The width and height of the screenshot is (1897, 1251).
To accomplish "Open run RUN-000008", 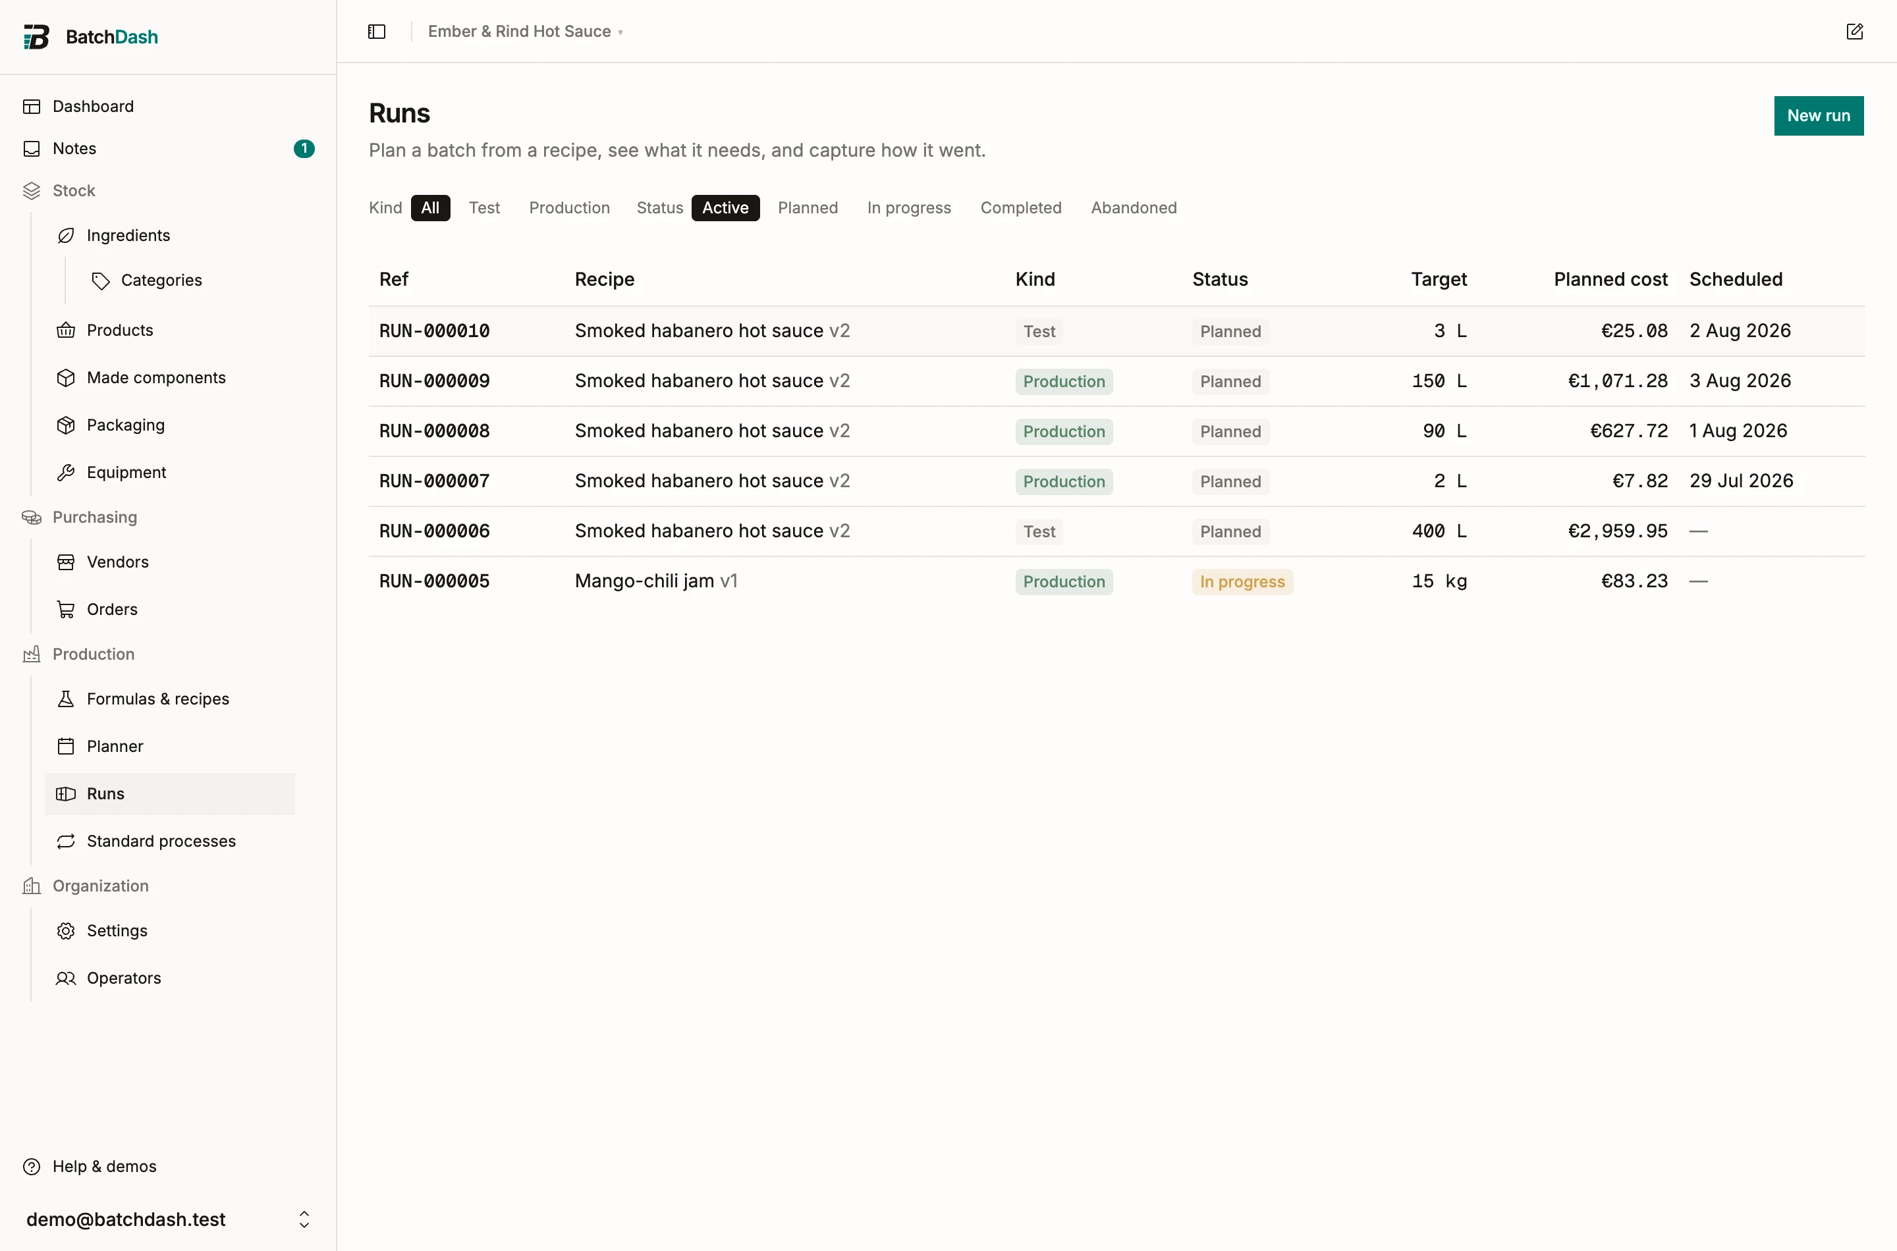I will 434,431.
